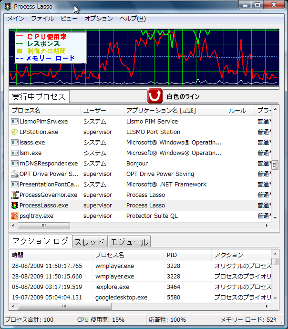
Task: Open the オプション menu
Action: point(99,19)
